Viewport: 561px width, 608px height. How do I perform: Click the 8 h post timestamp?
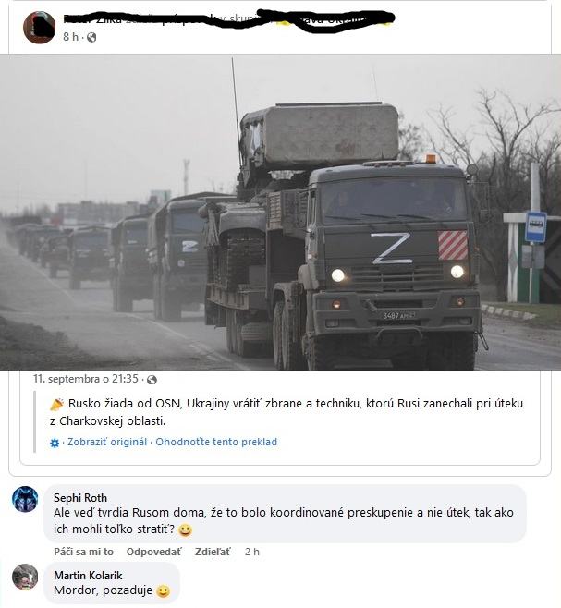coord(70,37)
